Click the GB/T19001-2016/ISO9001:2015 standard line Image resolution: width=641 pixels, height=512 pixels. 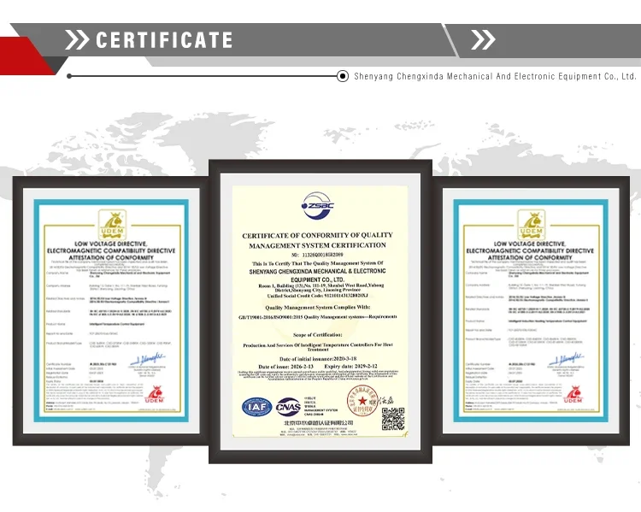click(x=318, y=317)
